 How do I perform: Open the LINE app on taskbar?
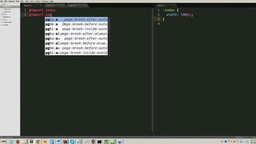tap(113, 142)
